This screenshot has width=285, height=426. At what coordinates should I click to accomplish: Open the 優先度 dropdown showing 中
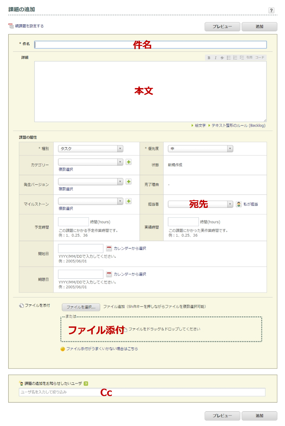(201, 149)
